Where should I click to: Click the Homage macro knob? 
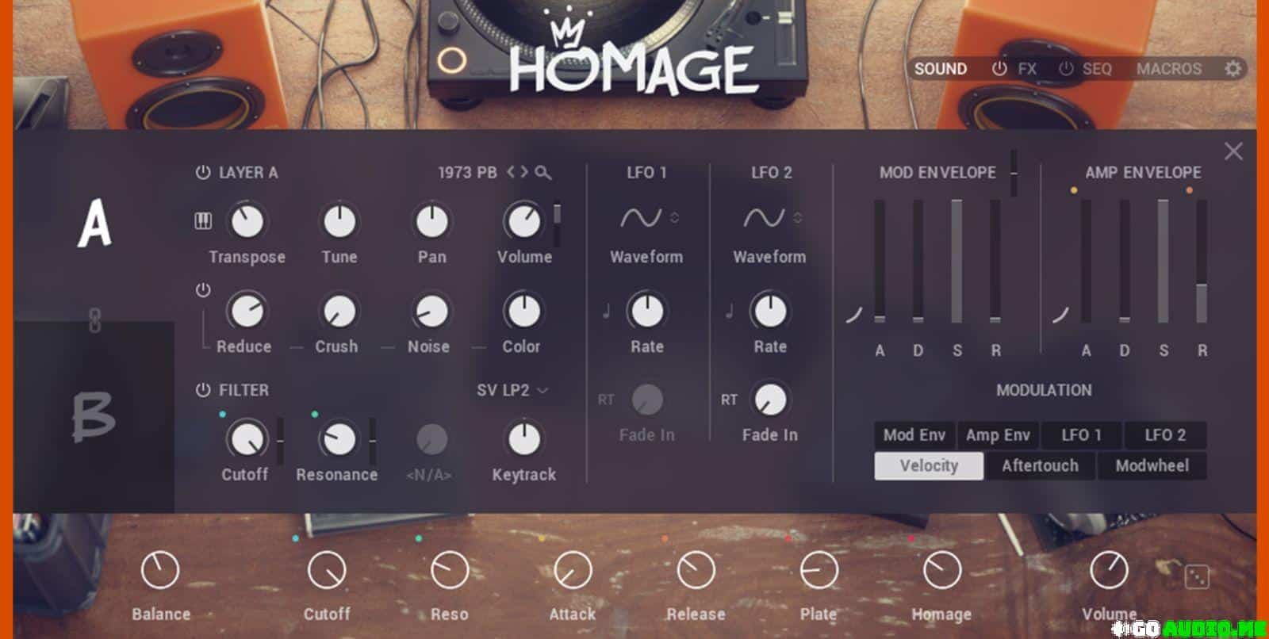[942, 570]
